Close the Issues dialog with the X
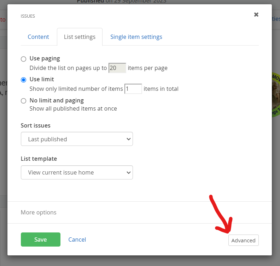The width and height of the screenshot is (280, 266). pos(256,14)
